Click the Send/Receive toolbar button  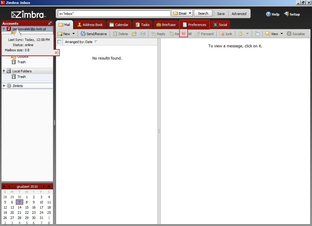(x=94, y=34)
